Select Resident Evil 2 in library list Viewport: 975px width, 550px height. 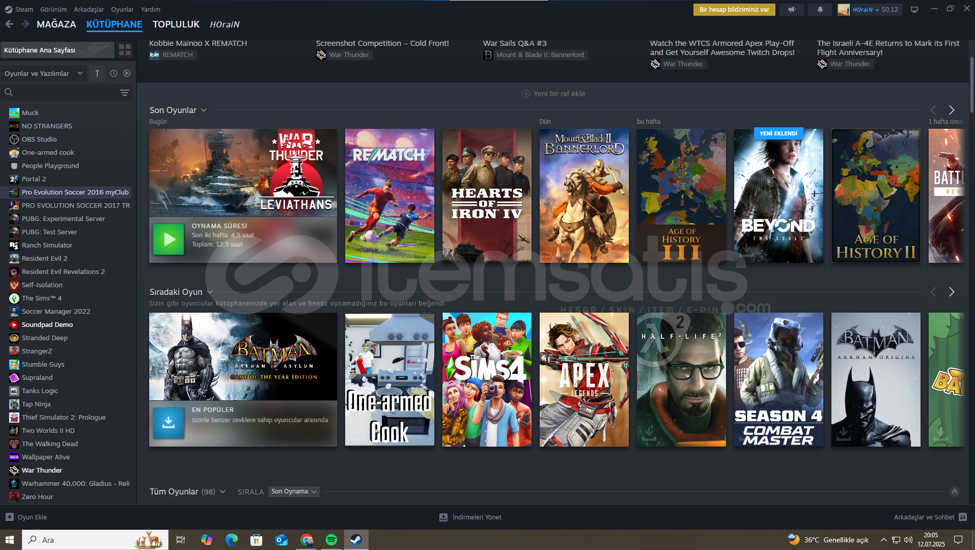point(44,258)
